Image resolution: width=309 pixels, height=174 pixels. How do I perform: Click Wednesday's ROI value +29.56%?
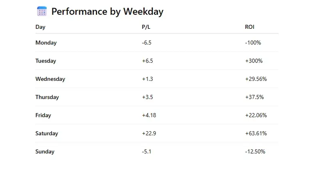[256, 79]
